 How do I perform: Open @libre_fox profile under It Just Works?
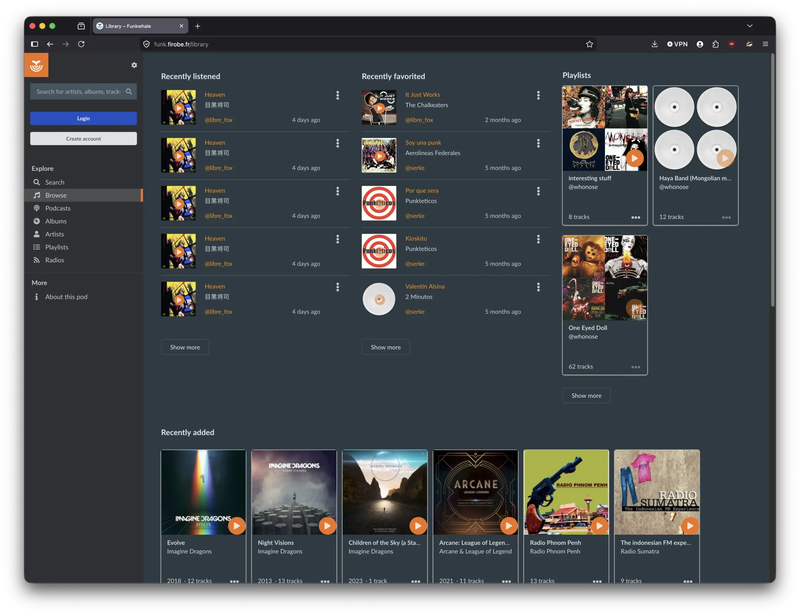tap(419, 120)
